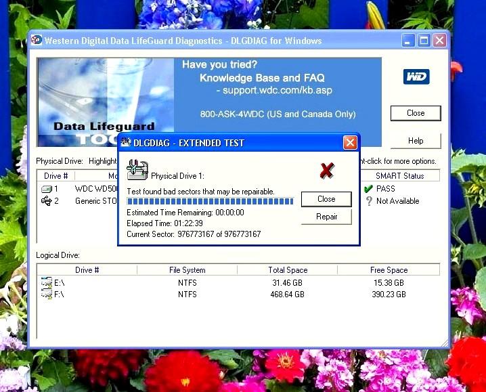486x392 pixels.
Task: Click the question mark Not Available icon
Action: coord(369,201)
